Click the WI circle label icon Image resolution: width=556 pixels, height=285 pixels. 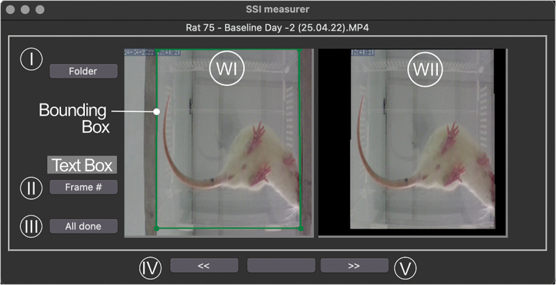click(x=227, y=70)
